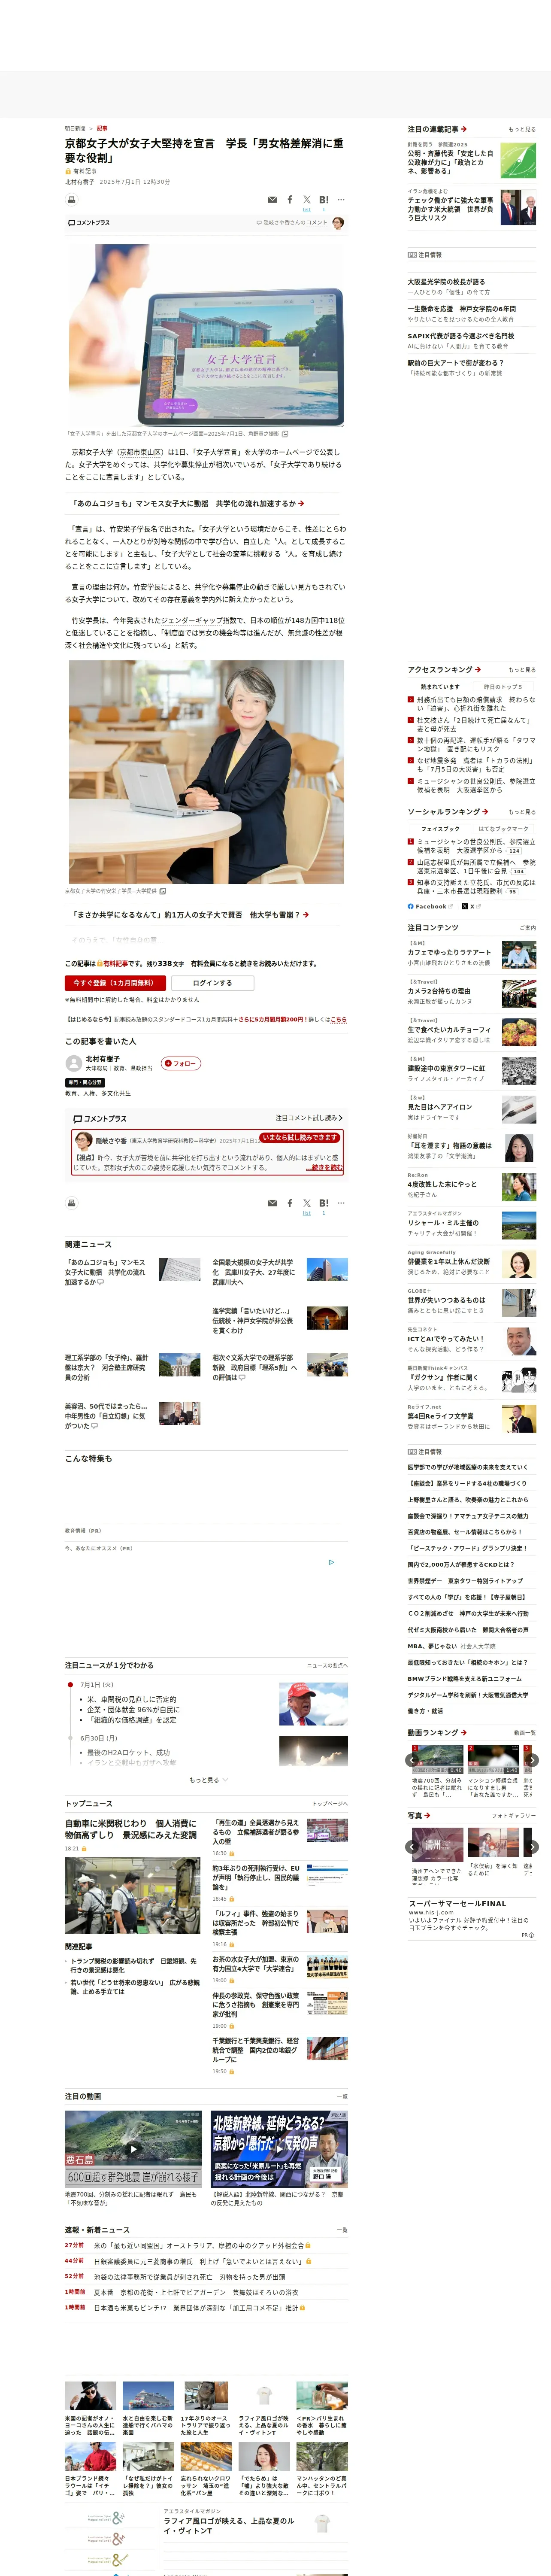Click the print icon below the comment box
The height and width of the screenshot is (2576, 551).
[72, 1203]
